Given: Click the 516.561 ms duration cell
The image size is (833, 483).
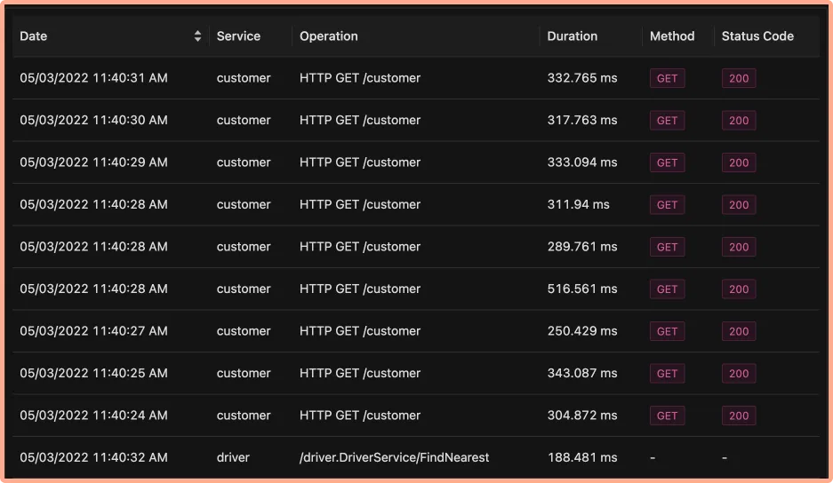Looking at the screenshot, I should point(581,289).
